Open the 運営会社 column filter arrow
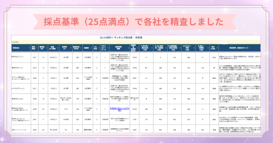The width and height of the screenshot is (273, 143). point(29,48)
